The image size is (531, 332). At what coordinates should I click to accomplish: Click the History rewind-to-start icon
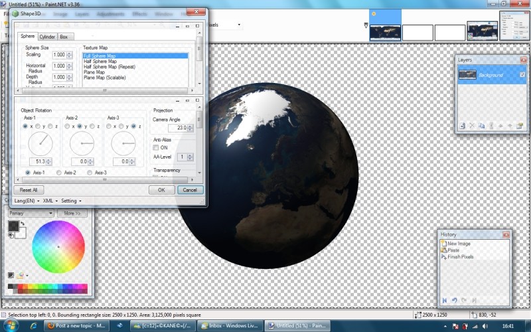445,300
